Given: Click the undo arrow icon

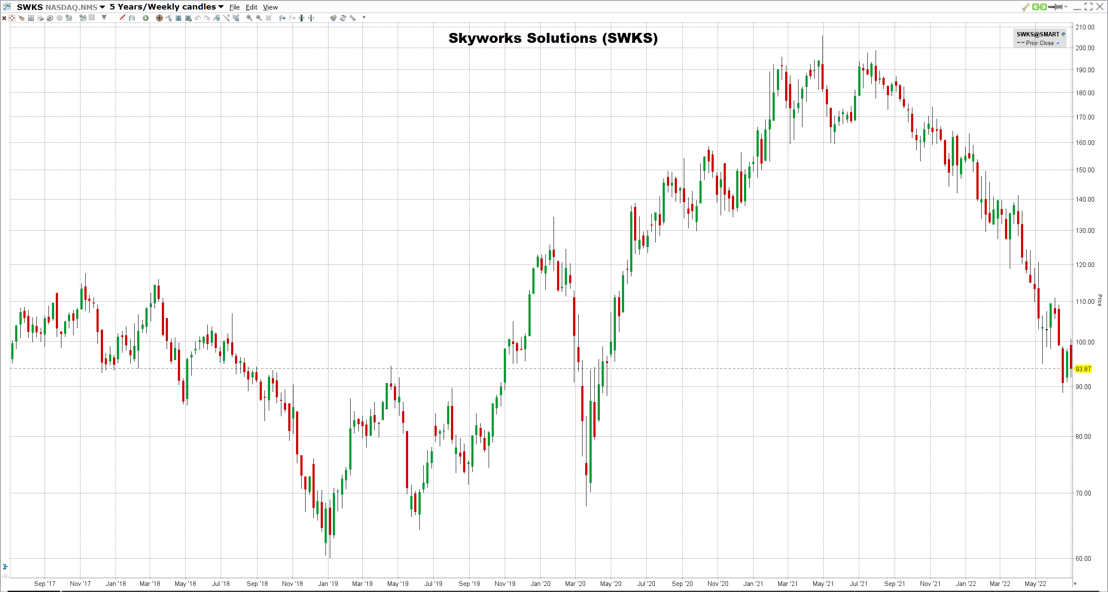Looking at the screenshot, I should [x=197, y=18].
